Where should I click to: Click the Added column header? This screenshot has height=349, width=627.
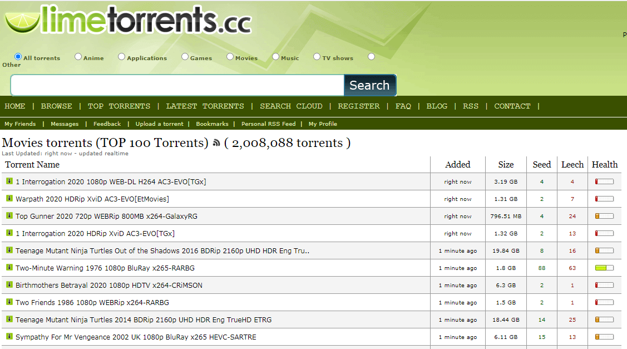pyautogui.click(x=458, y=165)
